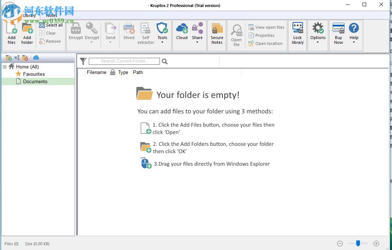Click the Clear selection button
Screen dimensions: 392x250
pyautogui.click(x=48, y=33)
